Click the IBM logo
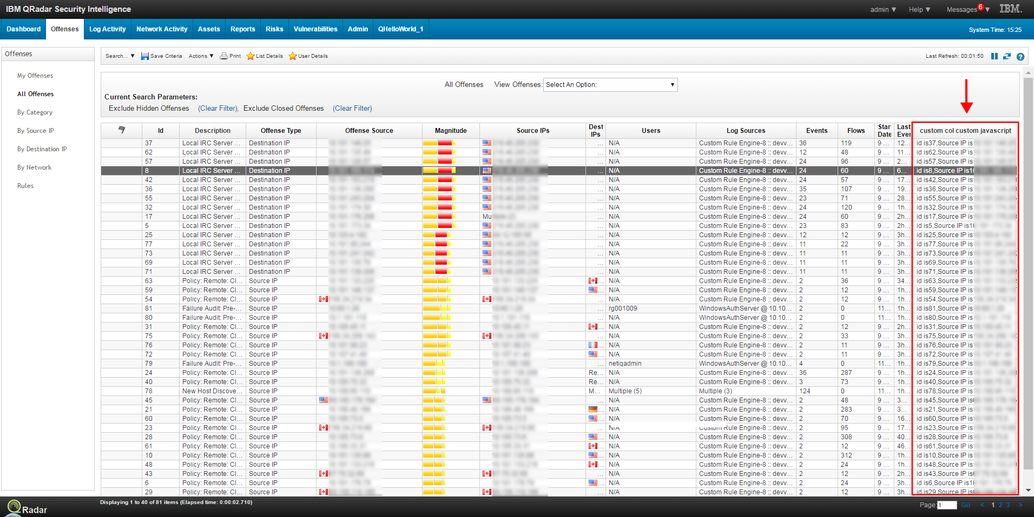The width and height of the screenshot is (1034, 517). click(x=1010, y=9)
